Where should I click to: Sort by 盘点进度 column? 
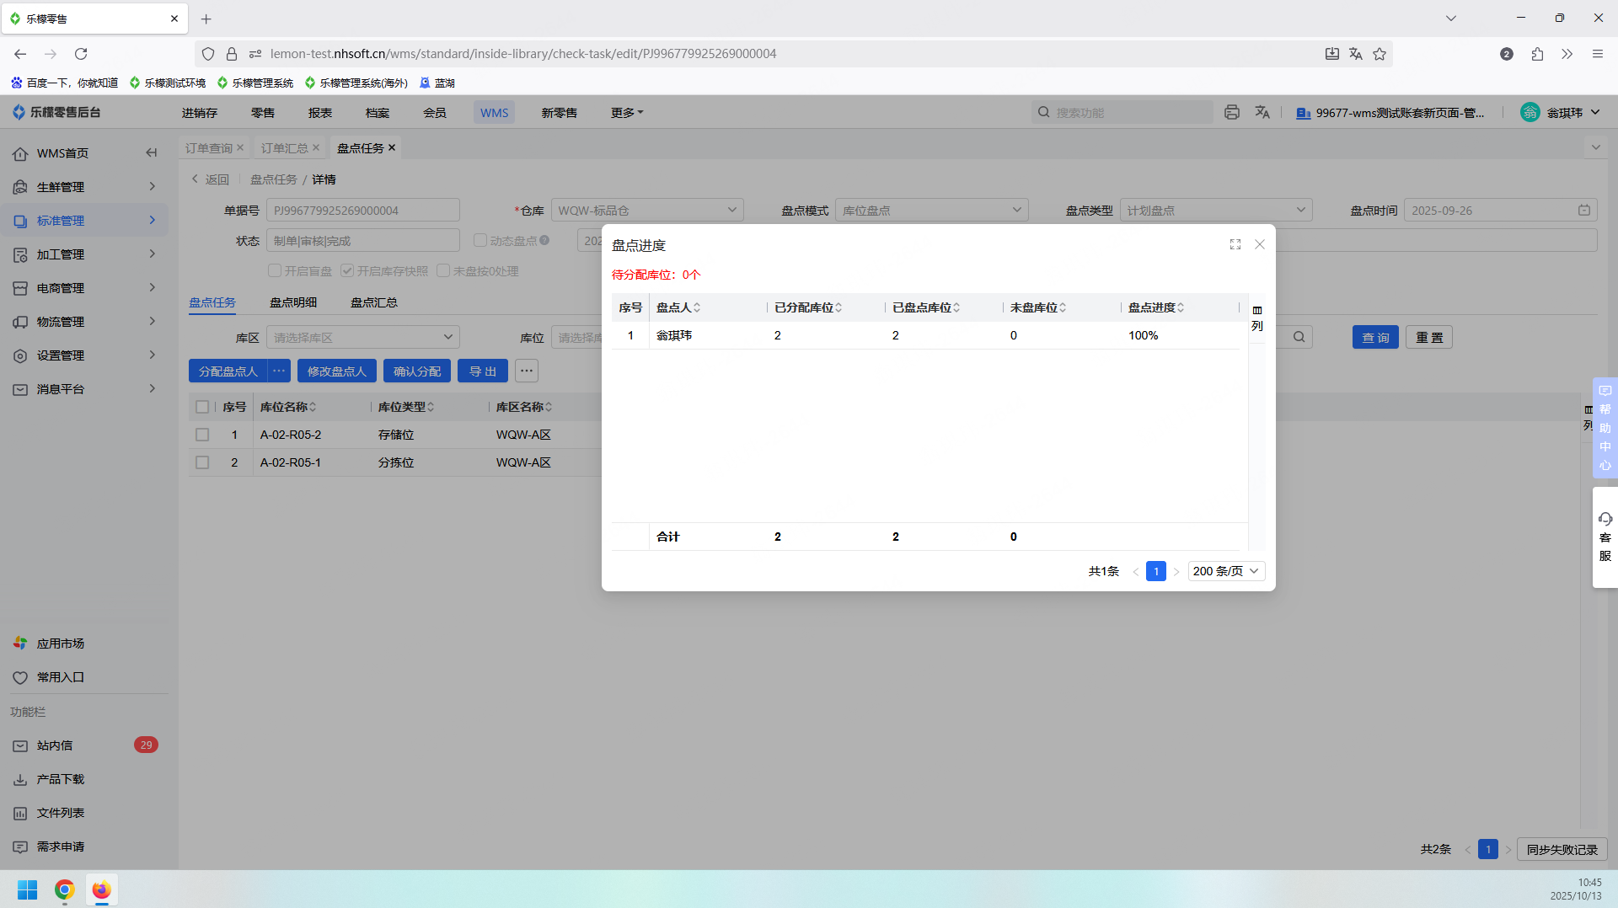(x=1181, y=307)
